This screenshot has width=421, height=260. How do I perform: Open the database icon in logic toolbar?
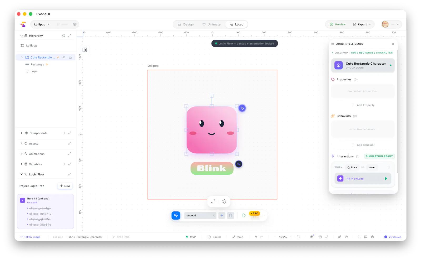click(x=230, y=215)
